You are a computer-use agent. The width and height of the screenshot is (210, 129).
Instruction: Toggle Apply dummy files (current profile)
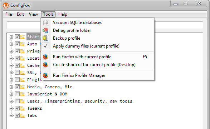[x=98, y=46]
